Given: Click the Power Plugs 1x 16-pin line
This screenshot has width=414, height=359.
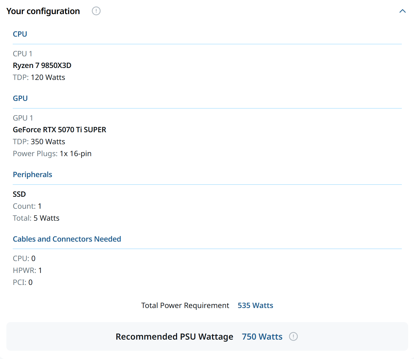Looking at the screenshot, I should coord(52,153).
